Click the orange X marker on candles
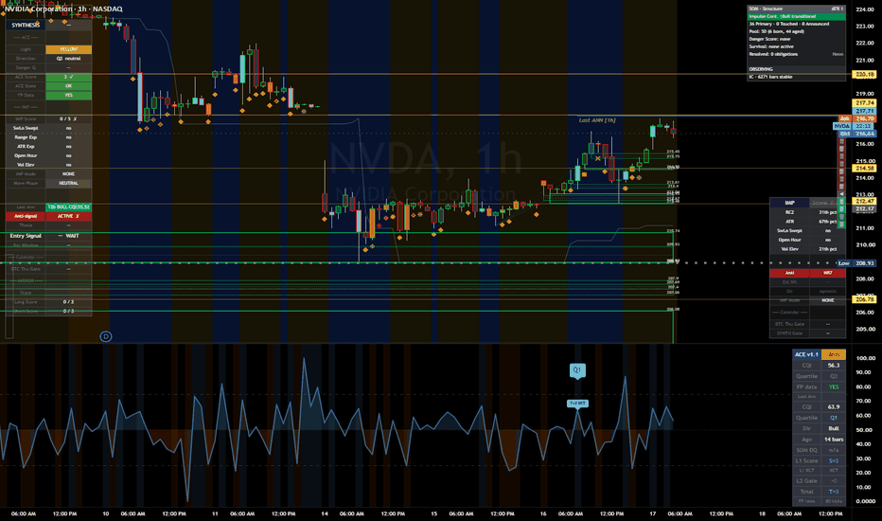The width and height of the screenshot is (882, 521). [x=598, y=159]
